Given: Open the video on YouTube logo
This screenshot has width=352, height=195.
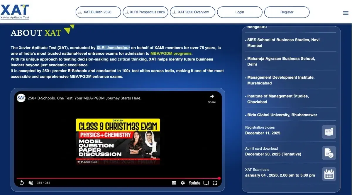Looking at the screenshot, I should [194, 183].
